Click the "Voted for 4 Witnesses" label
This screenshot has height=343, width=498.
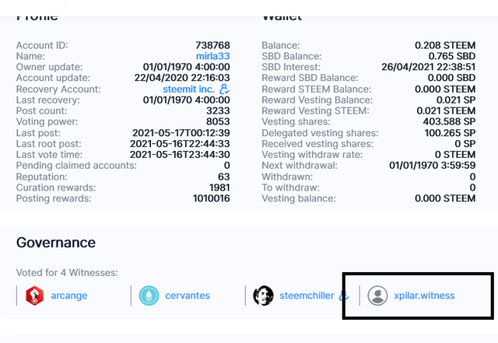coord(65,273)
